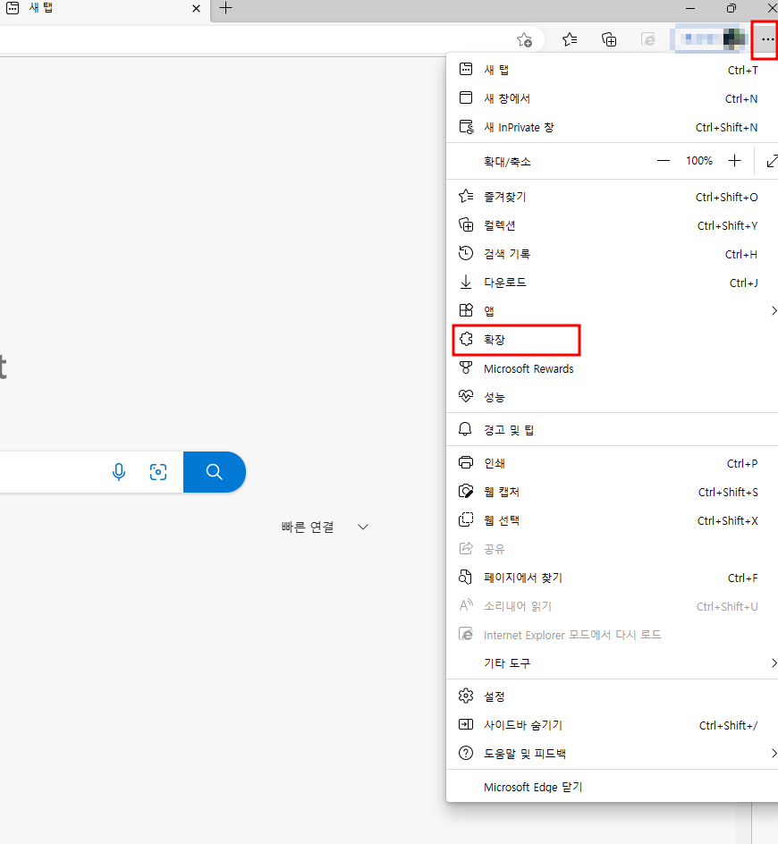Expand the 기타 도구 submenu
The image size is (778, 844).
613,663
